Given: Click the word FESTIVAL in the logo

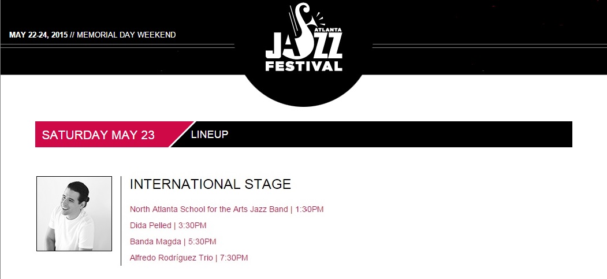Looking at the screenshot, I should pyautogui.click(x=304, y=66).
